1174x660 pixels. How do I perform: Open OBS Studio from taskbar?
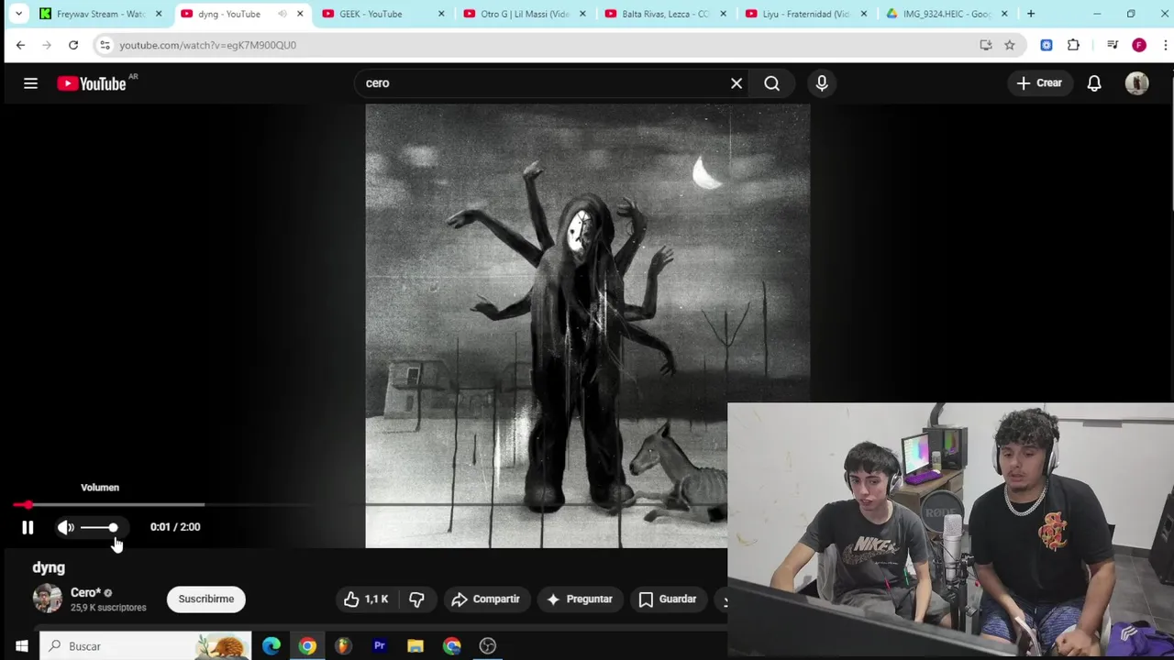[488, 646]
